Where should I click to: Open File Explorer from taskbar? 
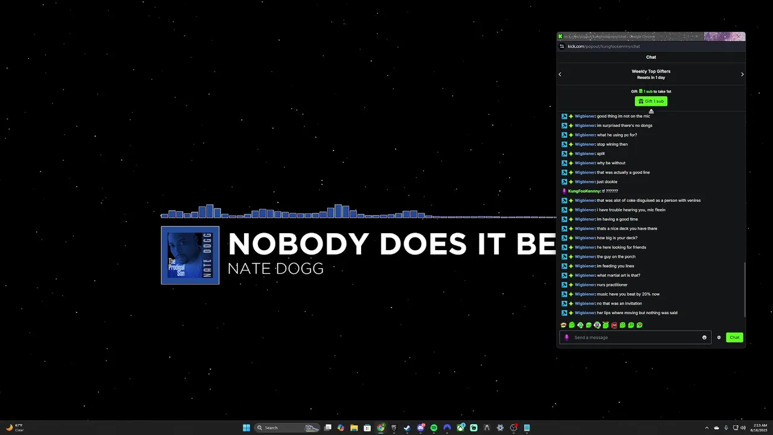click(x=354, y=428)
